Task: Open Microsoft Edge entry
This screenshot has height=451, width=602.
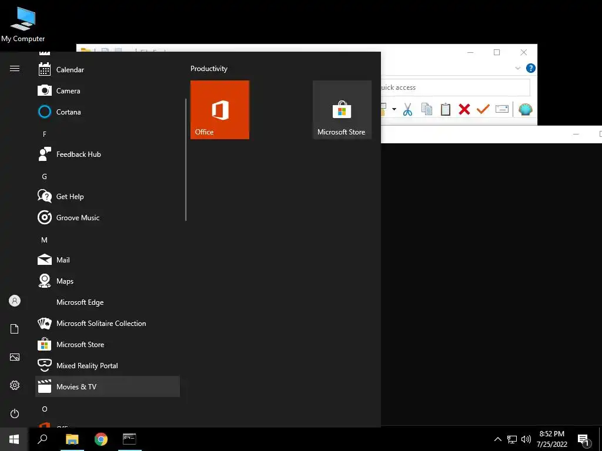Action: [108, 302]
